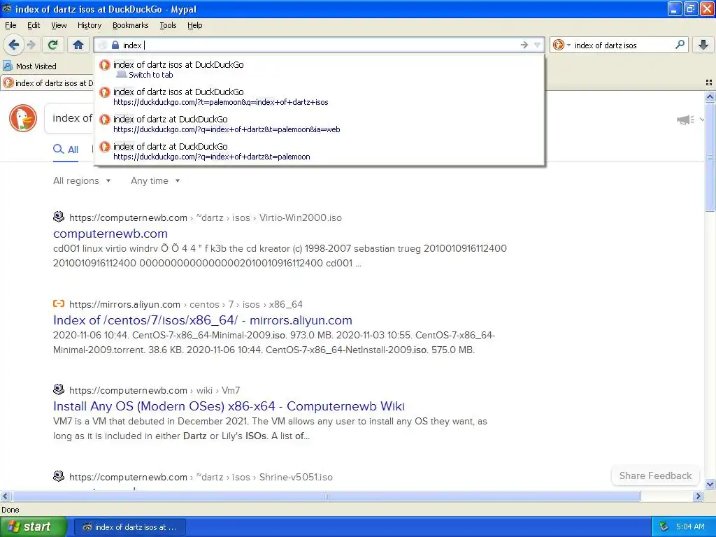Open the File menu
This screenshot has width=716, height=537.
[10, 25]
